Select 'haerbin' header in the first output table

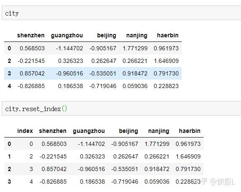[x=168, y=35]
